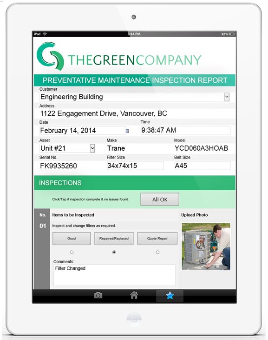Tap the Wi-Fi status icon
268x340 pixels.
coord(45,34)
